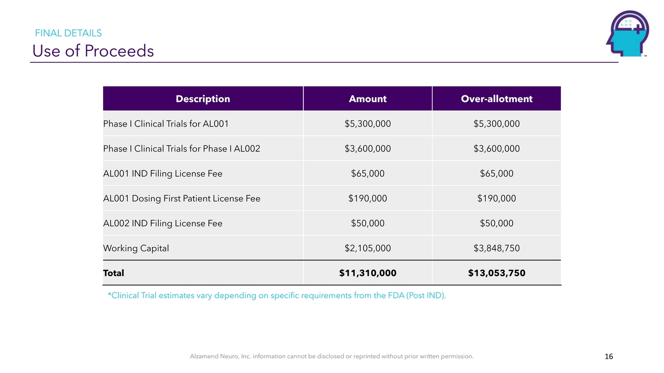Screen dimensions: 664x373
Task: Click the $2,105,000 working capital amount
Action: pos(368,248)
